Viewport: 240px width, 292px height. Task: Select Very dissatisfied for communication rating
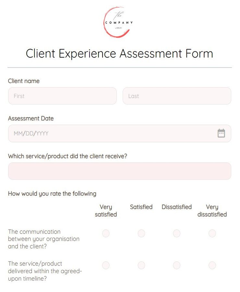click(212, 233)
